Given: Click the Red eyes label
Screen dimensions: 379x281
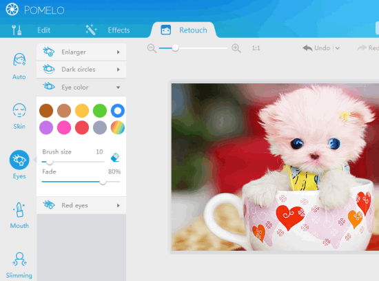Looking at the screenshot, I should pos(74,205).
